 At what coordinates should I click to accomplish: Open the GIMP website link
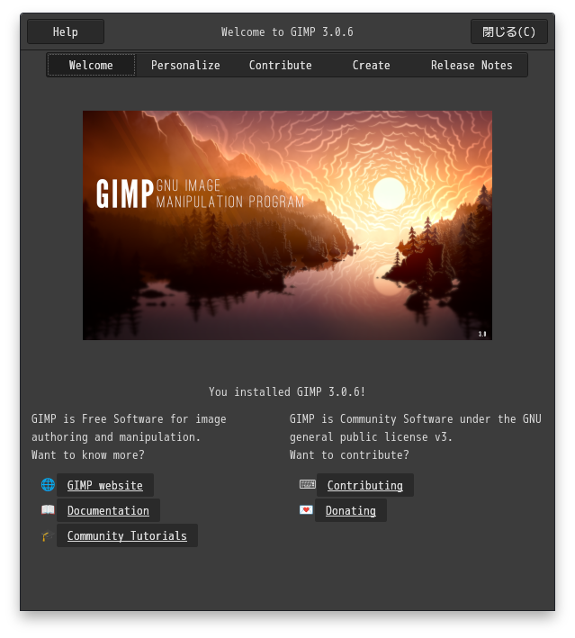click(105, 485)
